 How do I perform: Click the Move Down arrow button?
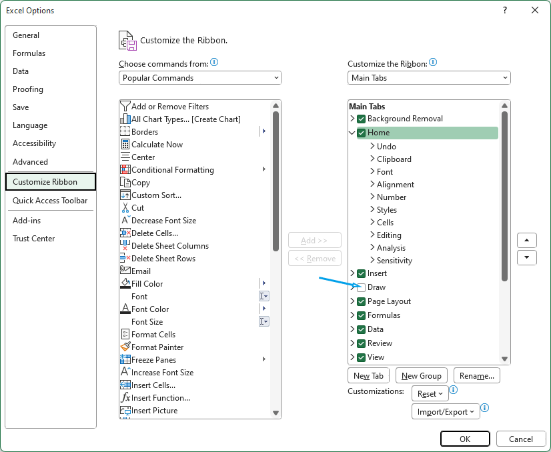(527, 257)
